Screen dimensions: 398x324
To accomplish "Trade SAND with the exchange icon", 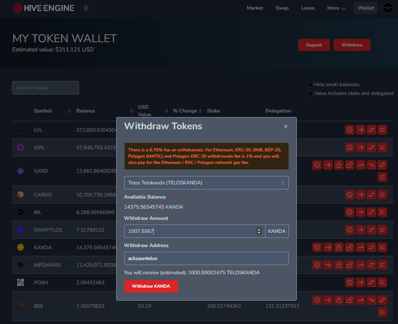I will 382,165.
